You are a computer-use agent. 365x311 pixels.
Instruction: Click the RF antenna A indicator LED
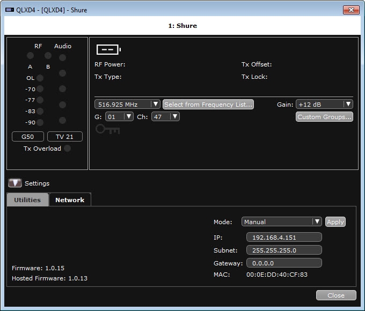(x=30, y=56)
